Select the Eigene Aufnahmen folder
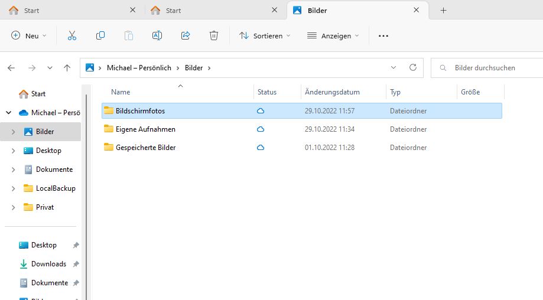This screenshot has height=300, width=543. click(145, 129)
